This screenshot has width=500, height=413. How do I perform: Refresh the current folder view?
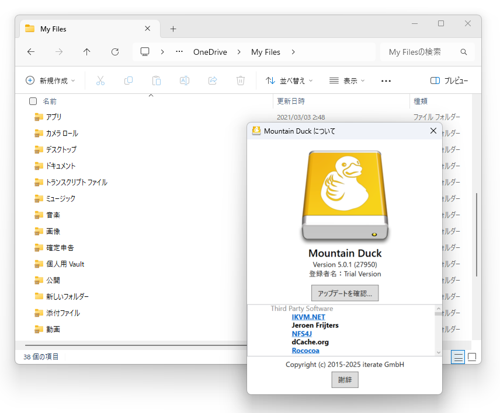[x=114, y=52]
